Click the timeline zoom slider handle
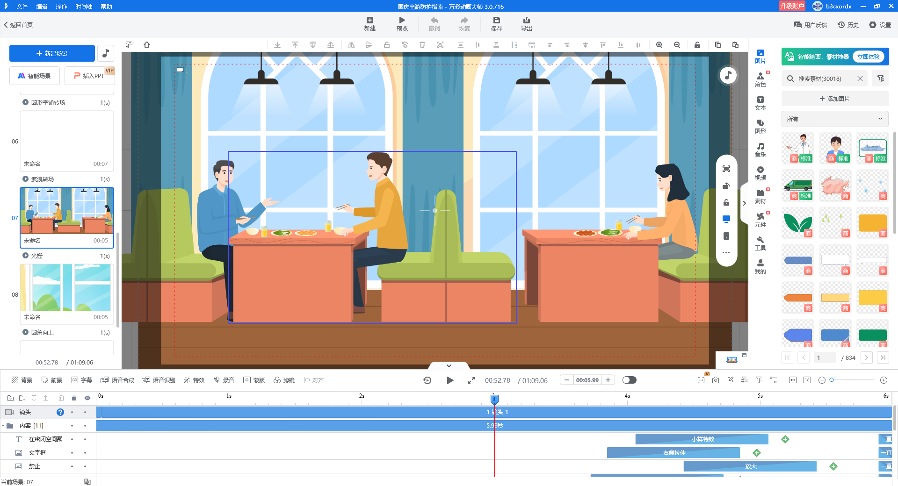The width and height of the screenshot is (898, 486). click(x=832, y=380)
